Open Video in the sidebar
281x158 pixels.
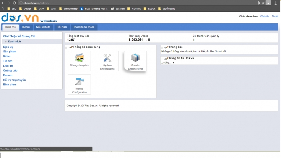[x=7, y=56]
